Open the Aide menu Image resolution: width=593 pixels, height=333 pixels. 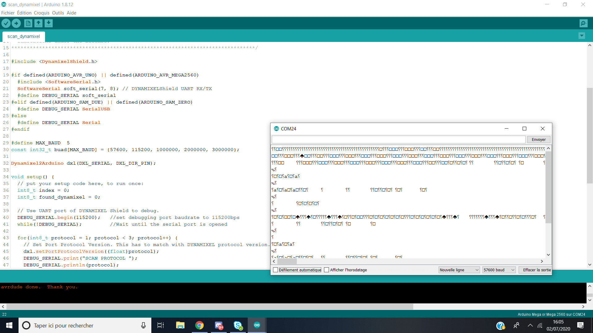pos(71,13)
